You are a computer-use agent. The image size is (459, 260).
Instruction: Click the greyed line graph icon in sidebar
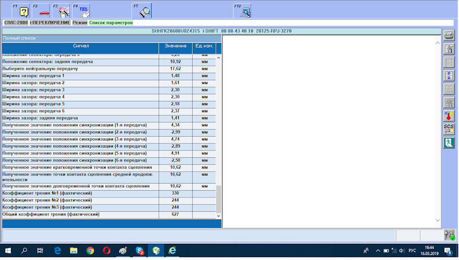click(x=449, y=89)
